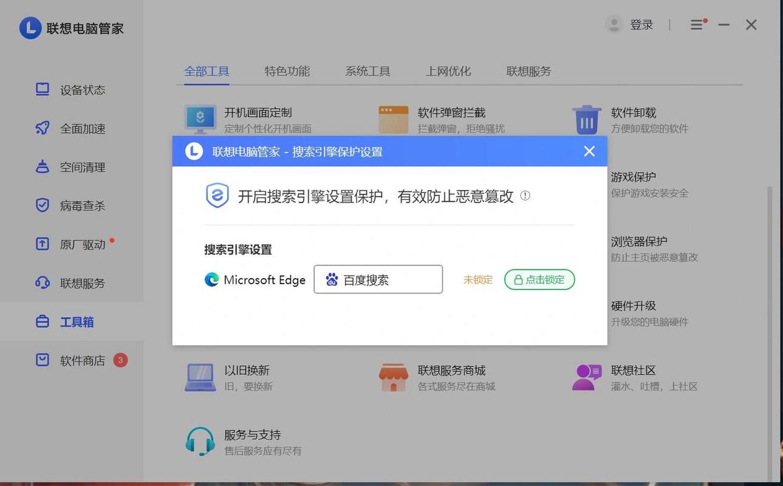The width and height of the screenshot is (783, 486).
Task: Click the 登录 login link
Action: [641, 25]
